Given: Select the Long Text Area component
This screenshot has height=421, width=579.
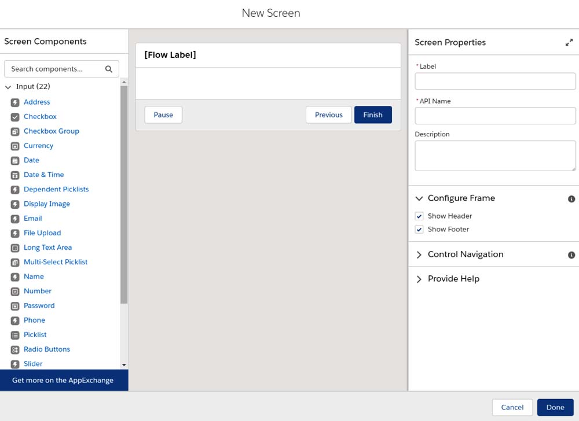Looking at the screenshot, I should coord(47,248).
